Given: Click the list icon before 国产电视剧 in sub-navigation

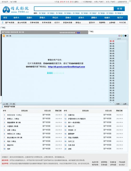Looking at the screenshot, I should 3,23.
